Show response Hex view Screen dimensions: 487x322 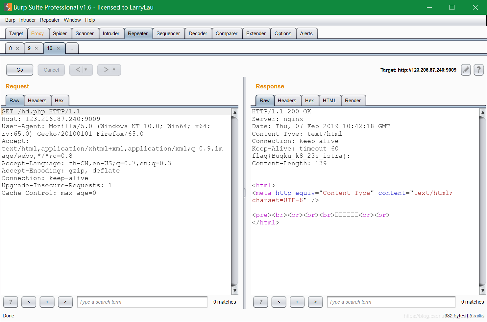click(x=309, y=101)
